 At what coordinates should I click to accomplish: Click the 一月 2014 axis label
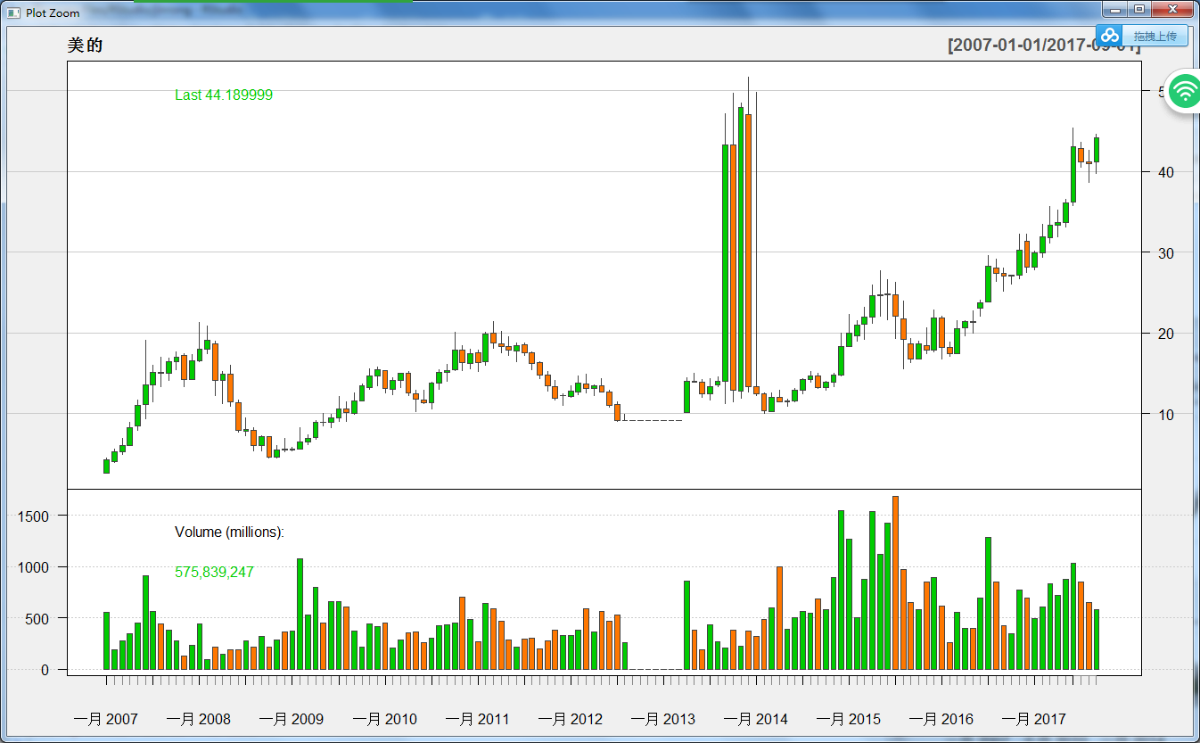pos(756,719)
